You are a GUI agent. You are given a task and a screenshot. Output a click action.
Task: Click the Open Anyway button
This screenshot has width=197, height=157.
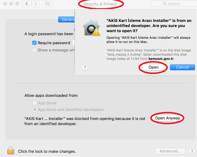(x=167, y=118)
